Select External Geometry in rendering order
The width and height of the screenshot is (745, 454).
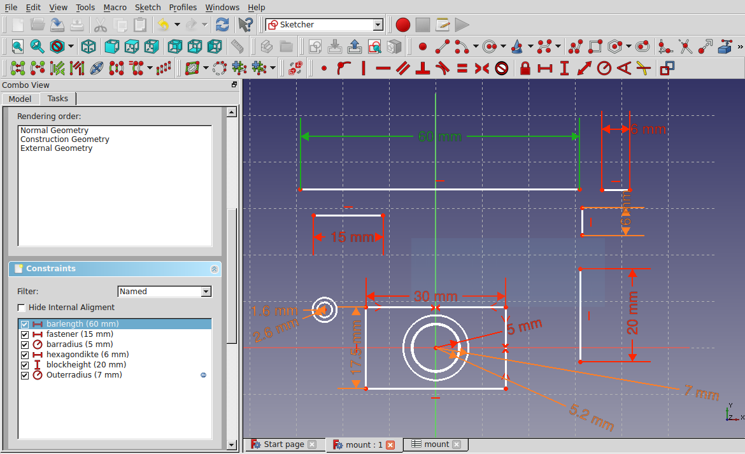coord(56,148)
